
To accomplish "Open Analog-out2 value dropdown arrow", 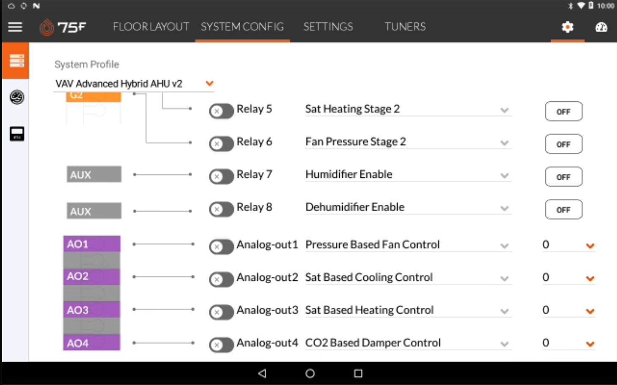I will coord(590,279).
